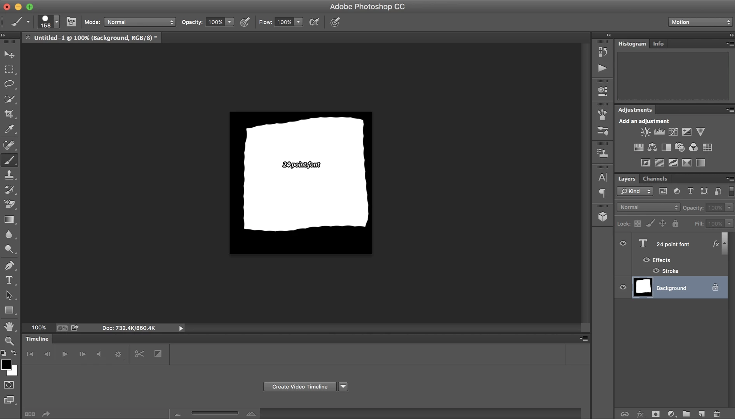
Task: Toggle all Effects visibility
Action: click(x=646, y=260)
